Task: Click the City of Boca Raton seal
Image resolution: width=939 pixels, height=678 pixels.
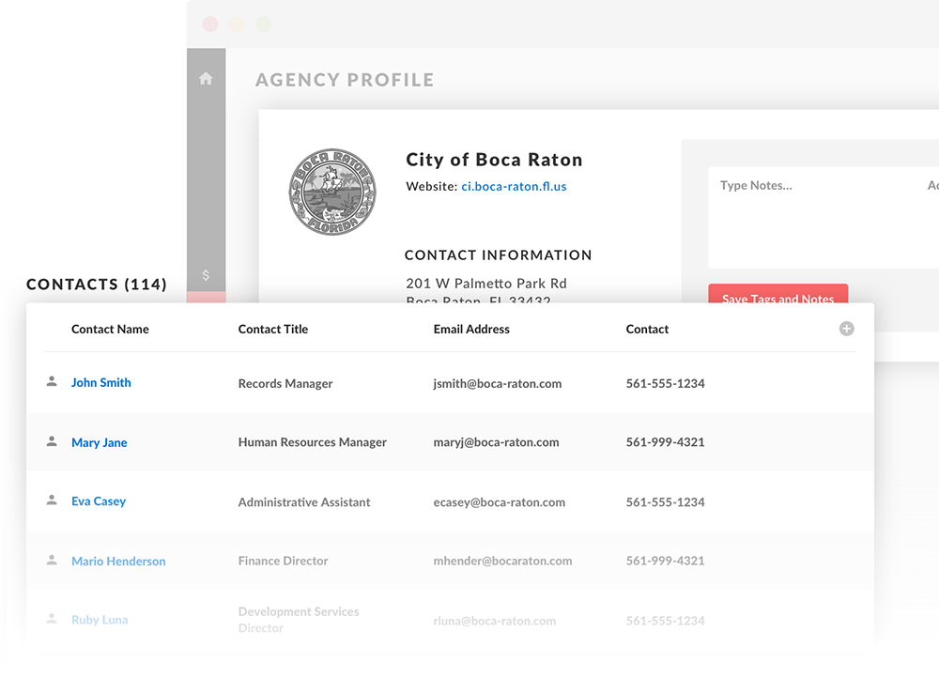Action: click(332, 192)
